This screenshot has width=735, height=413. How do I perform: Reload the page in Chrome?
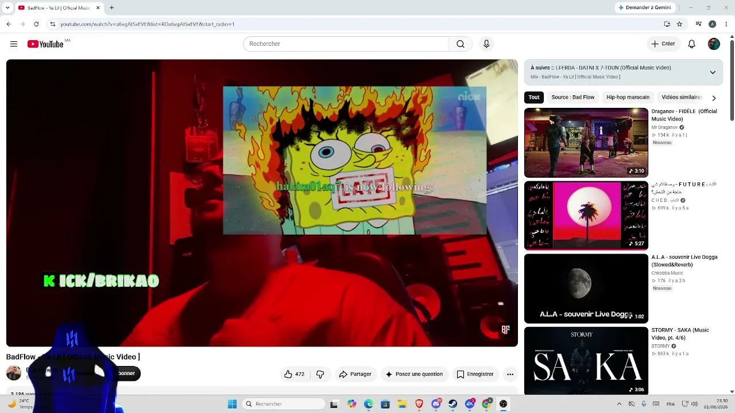(36, 24)
